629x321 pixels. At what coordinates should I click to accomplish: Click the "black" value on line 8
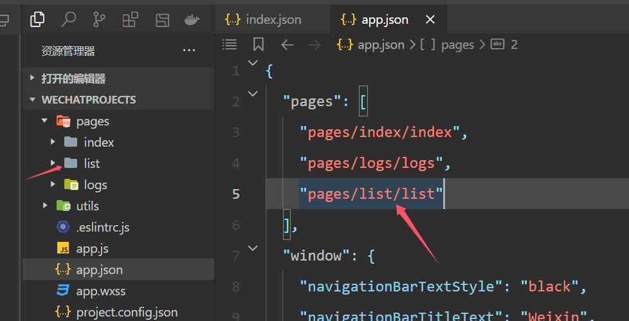pos(550,286)
